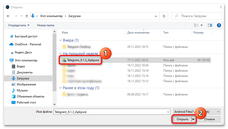The image size is (228, 129).
Task: Click the Back navigation arrow
Action: coord(8,16)
